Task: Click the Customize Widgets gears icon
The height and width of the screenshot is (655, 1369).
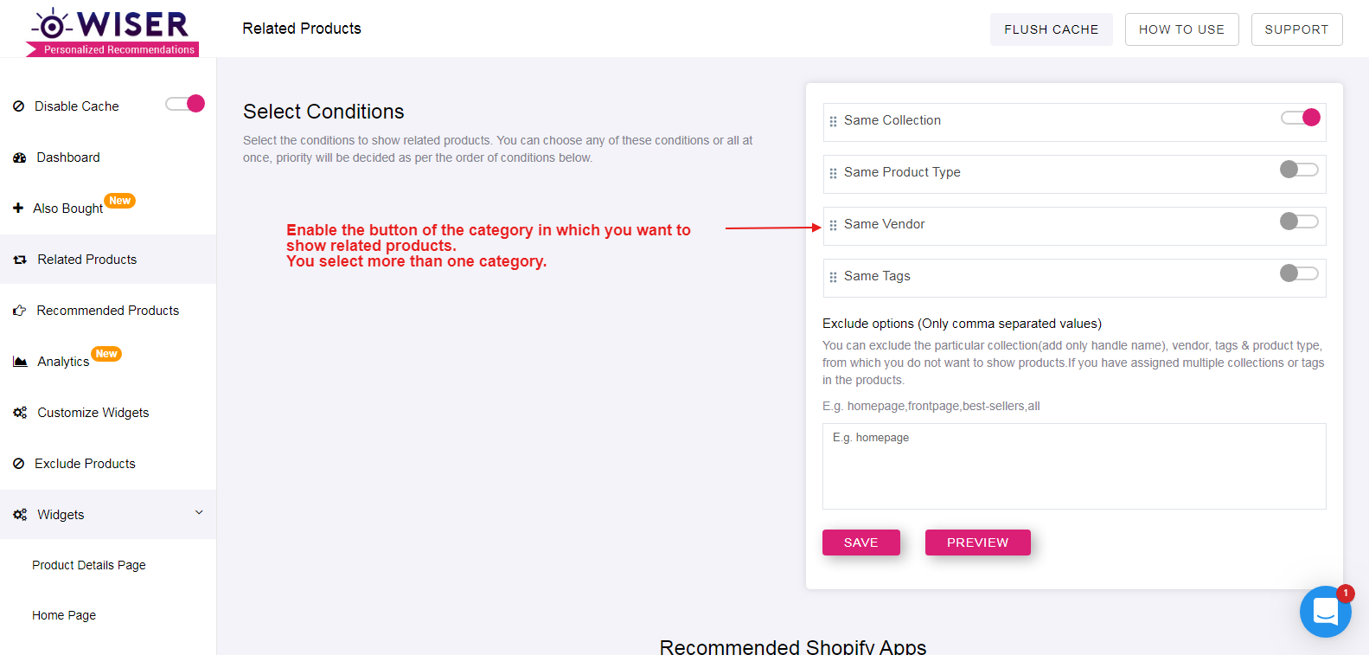Action: pyautogui.click(x=20, y=413)
